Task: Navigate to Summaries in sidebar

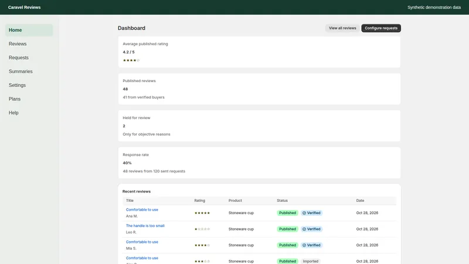Action: 29,72
